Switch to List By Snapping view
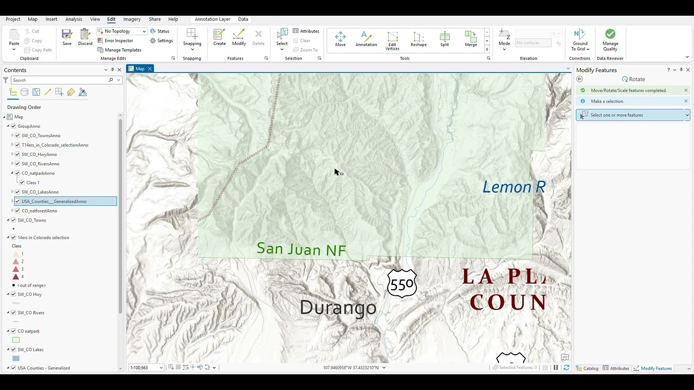694x390 pixels. 59,92
